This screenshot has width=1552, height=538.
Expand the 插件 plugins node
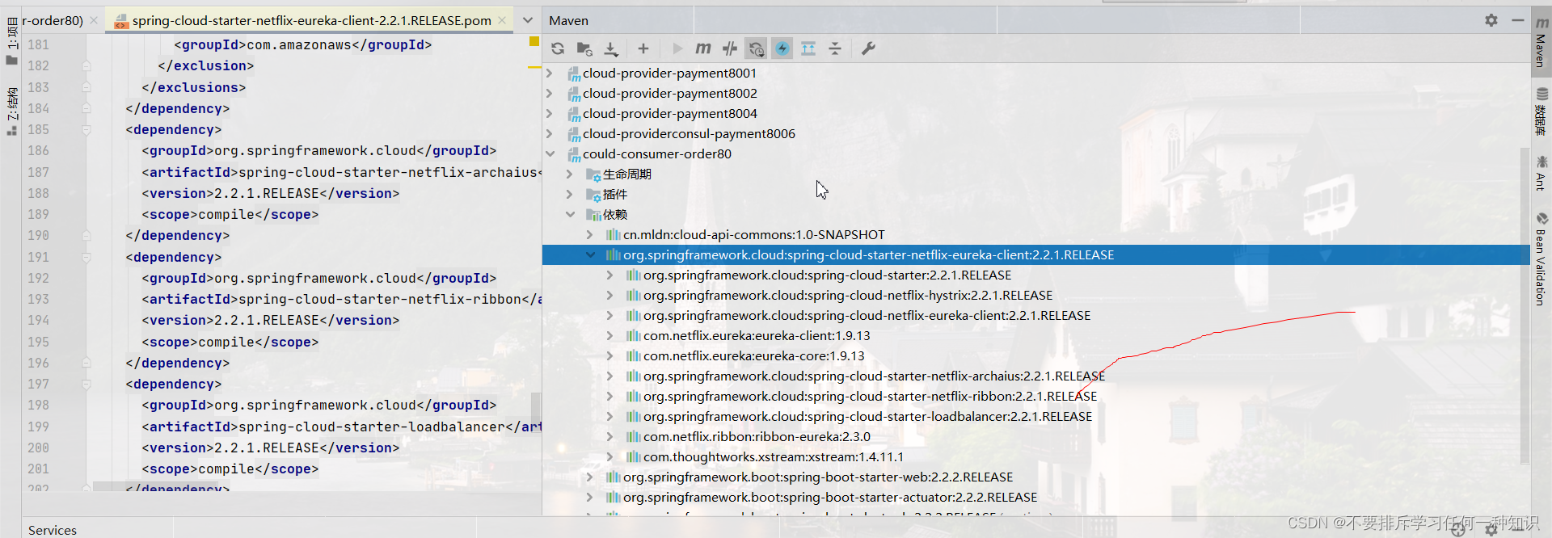570,195
